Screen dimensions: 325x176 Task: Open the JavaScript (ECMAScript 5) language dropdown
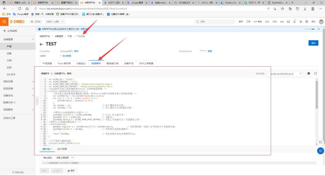point(285,74)
